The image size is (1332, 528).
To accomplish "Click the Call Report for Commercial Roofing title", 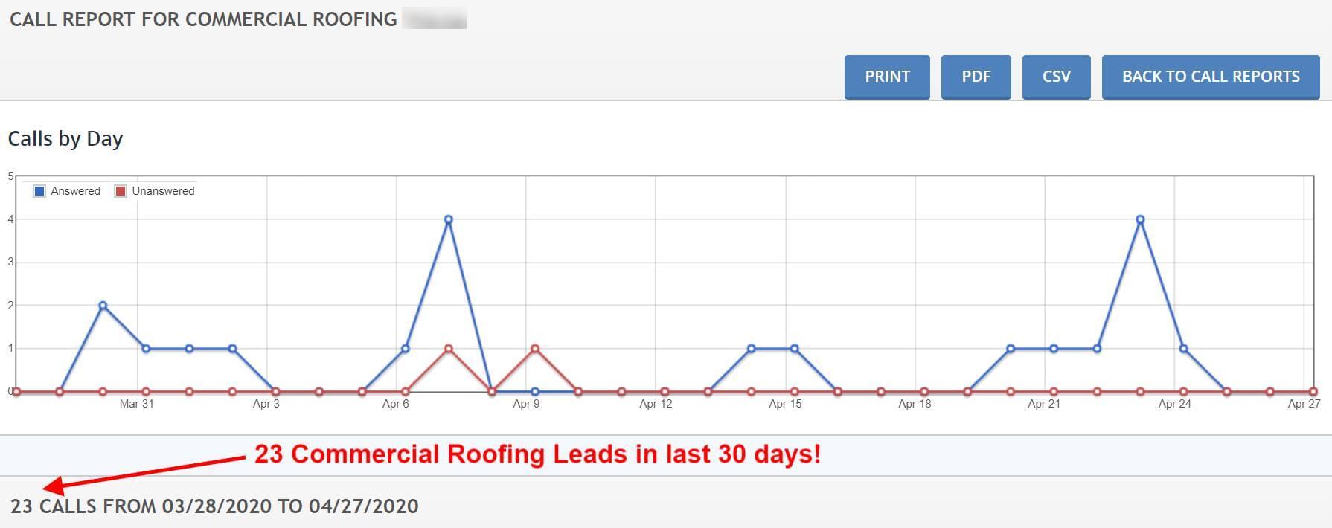I will pyautogui.click(x=203, y=19).
